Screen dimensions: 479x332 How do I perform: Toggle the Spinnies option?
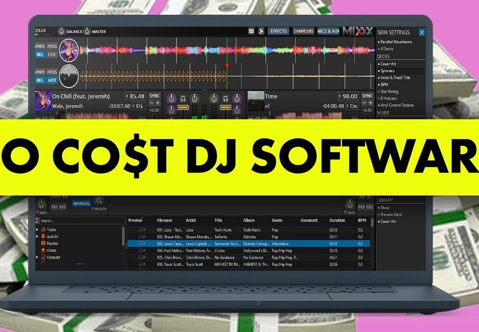coord(386,71)
